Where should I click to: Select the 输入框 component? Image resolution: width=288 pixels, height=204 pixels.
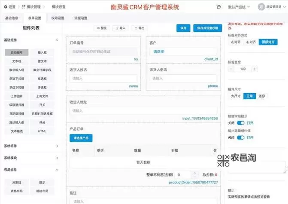click(x=42, y=52)
